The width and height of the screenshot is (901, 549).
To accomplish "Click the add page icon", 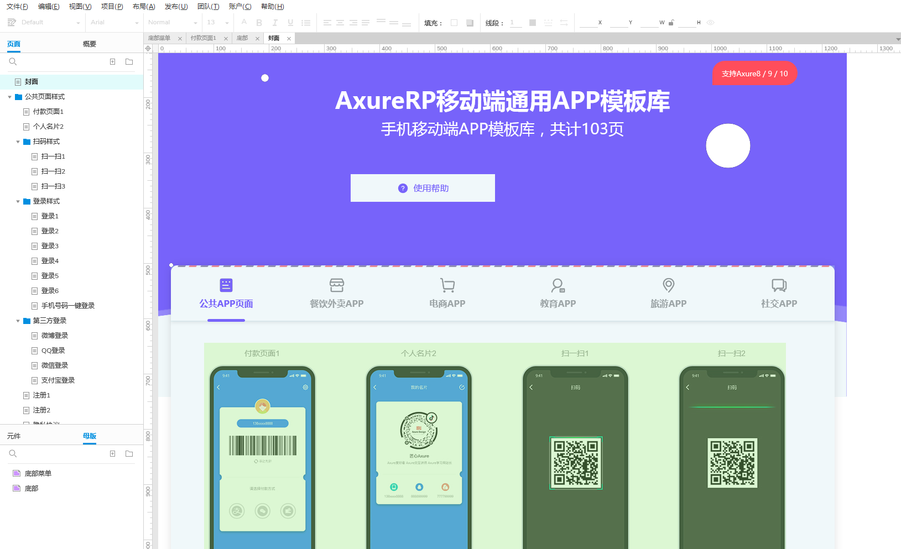I will click(112, 61).
